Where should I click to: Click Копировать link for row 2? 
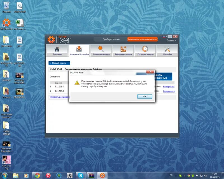coord(169,91)
